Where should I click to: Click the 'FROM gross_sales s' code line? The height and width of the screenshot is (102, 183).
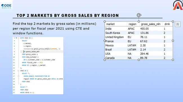click(x=30, y=54)
